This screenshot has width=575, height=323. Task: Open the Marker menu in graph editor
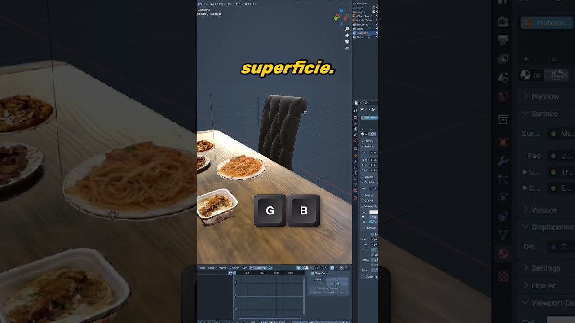tap(222, 268)
